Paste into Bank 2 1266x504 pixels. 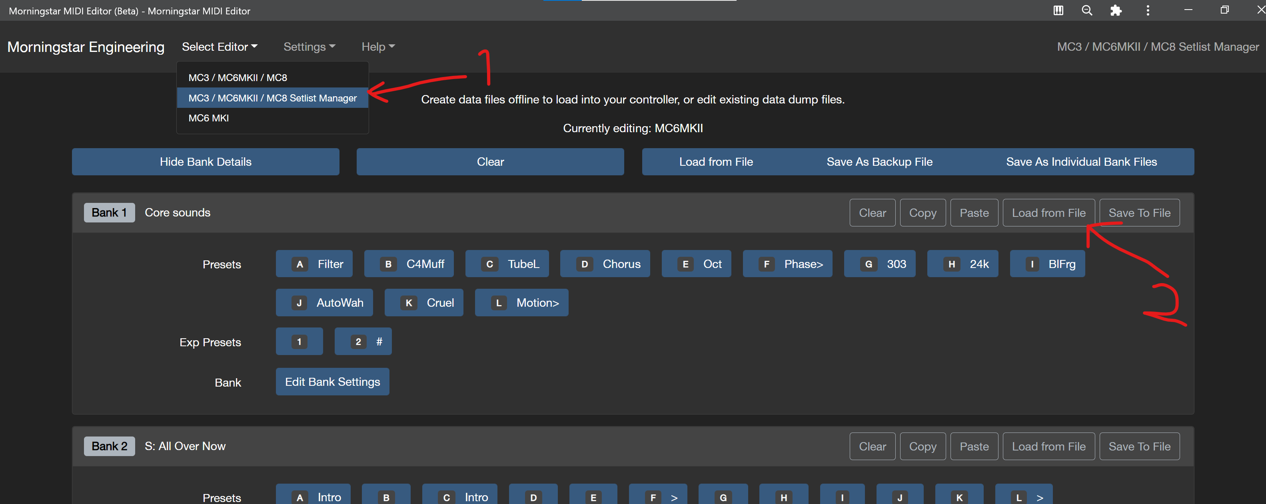[x=974, y=446]
